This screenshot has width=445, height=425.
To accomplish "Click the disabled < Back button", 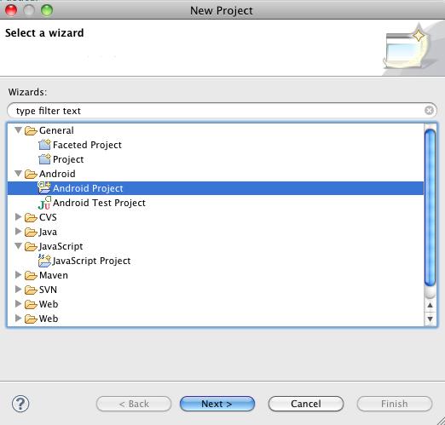I will (134, 404).
